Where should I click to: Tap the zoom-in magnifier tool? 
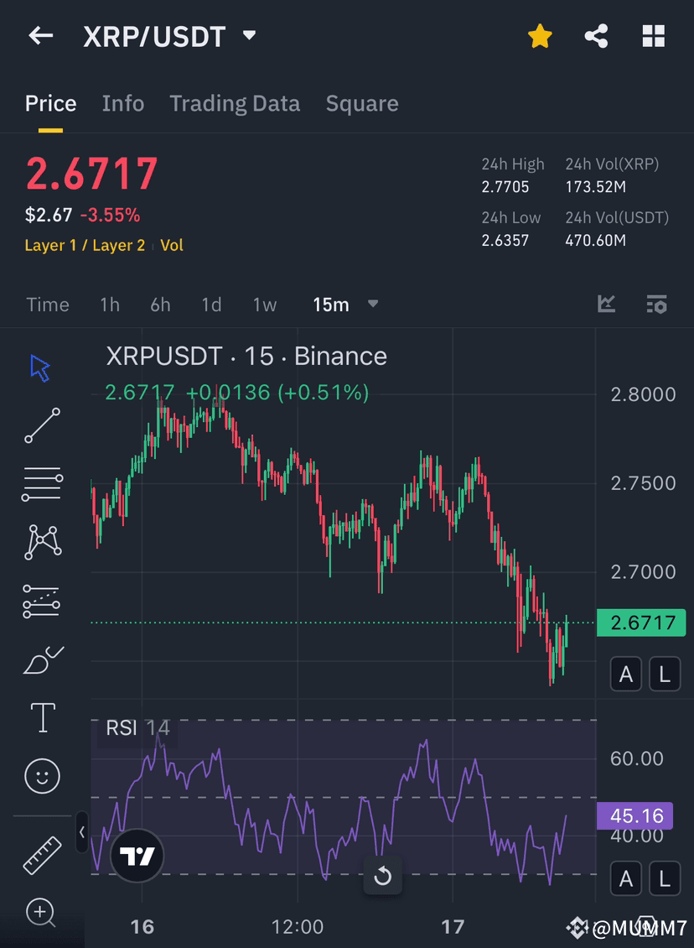41,912
